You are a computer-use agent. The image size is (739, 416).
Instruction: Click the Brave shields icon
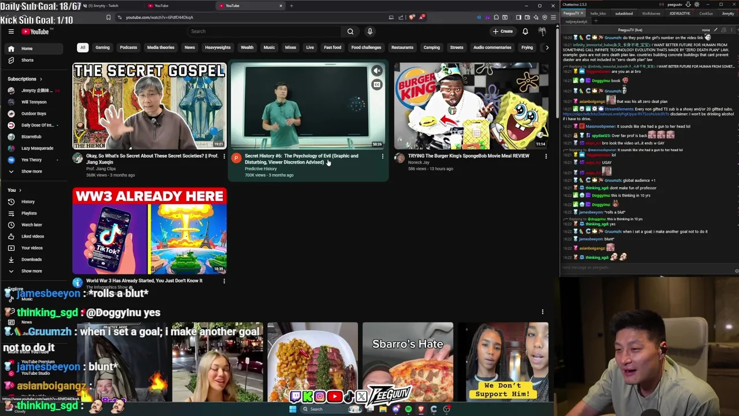pyautogui.click(x=412, y=17)
